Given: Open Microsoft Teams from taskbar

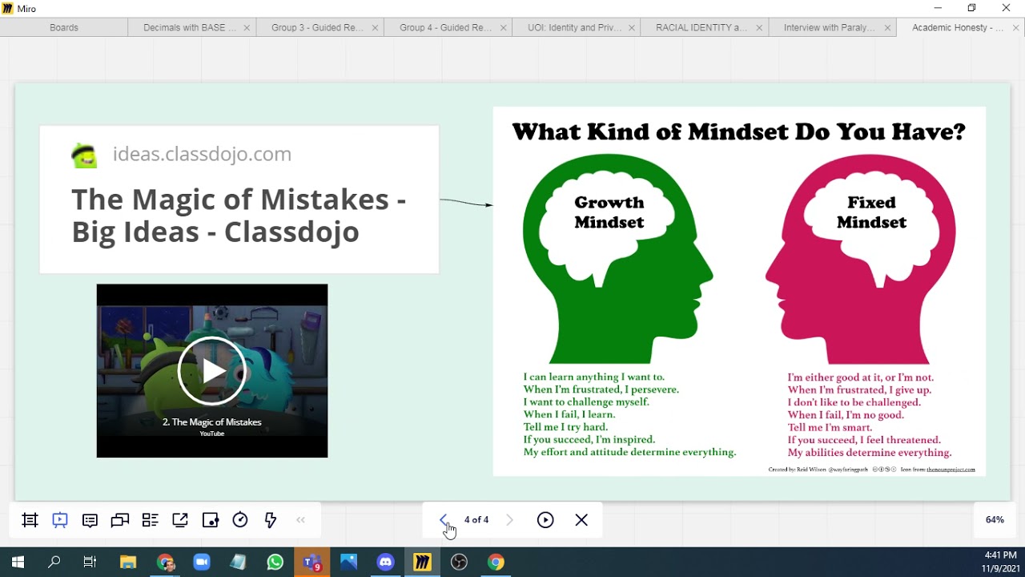Looking at the screenshot, I should [312, 562].
